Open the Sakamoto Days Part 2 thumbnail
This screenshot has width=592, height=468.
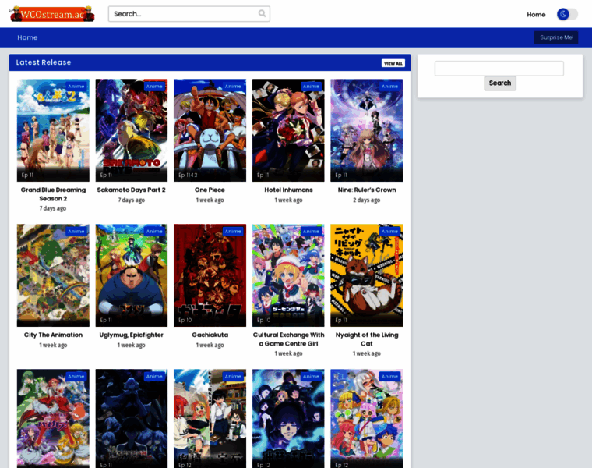[132, 129]
